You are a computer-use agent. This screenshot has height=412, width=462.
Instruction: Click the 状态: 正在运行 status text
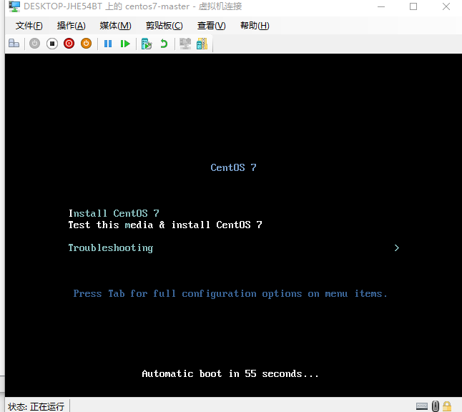tap(36, 406)
